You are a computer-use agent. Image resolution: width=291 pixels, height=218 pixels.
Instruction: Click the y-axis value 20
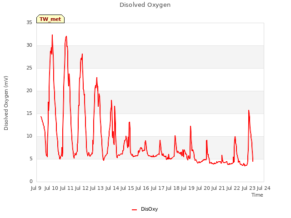tap(29, 90)
